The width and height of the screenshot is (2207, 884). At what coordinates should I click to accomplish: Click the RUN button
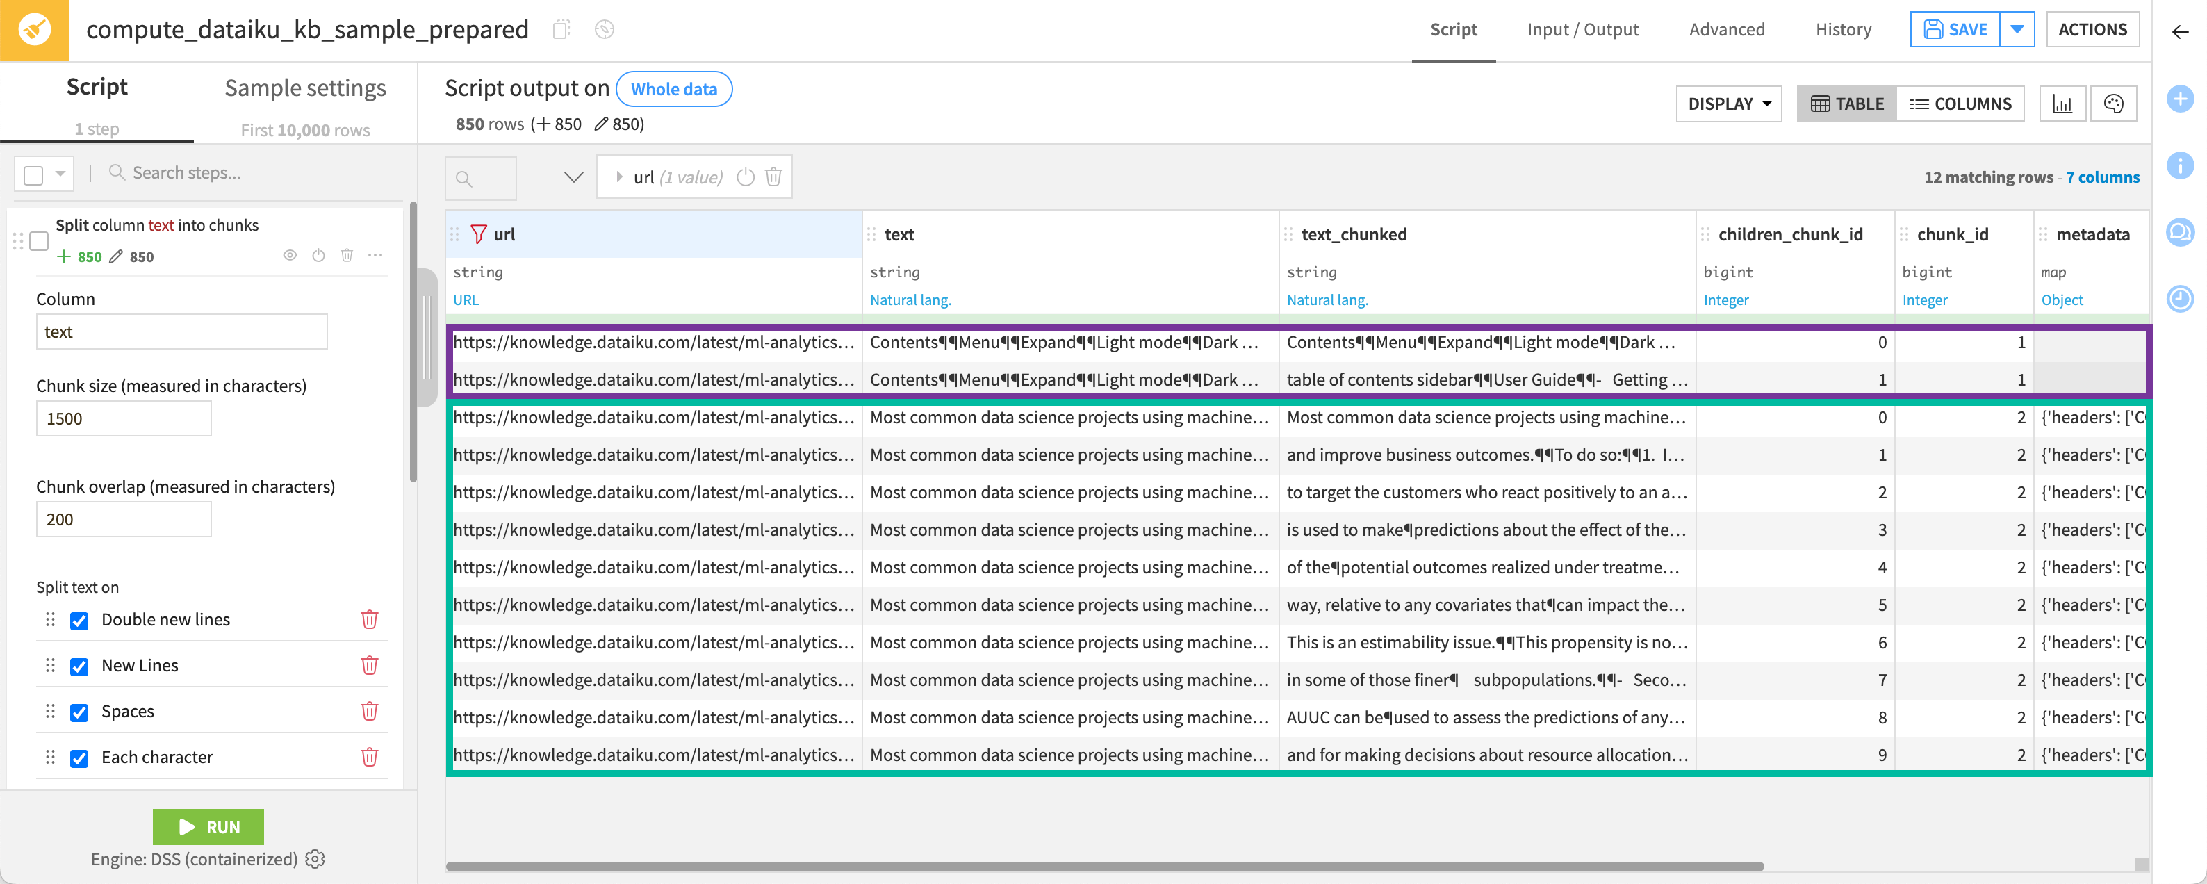(x=207, y=826)
